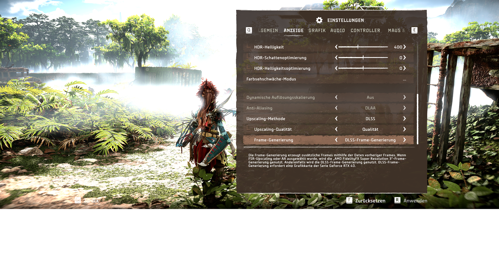Screen dimensions: 499x254
Task: Switch to the Controller tab
Action: tap(365, 30)
